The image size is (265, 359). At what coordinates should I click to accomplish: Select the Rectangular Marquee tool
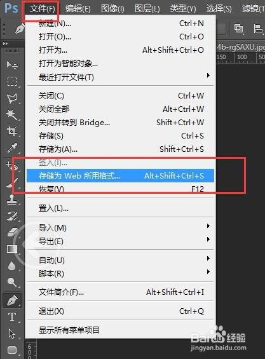coord(12,82)
